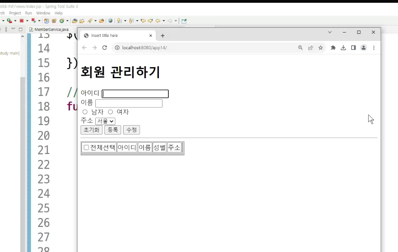Switch to MemberService.java editor tab

coord(49,29)
